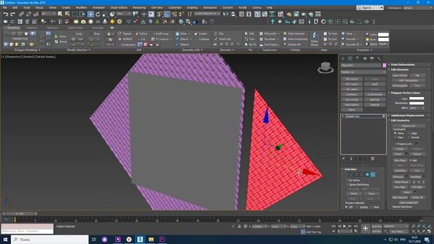
Task: Select the Select and Link chain icon
Action: [x=21, y=14]
